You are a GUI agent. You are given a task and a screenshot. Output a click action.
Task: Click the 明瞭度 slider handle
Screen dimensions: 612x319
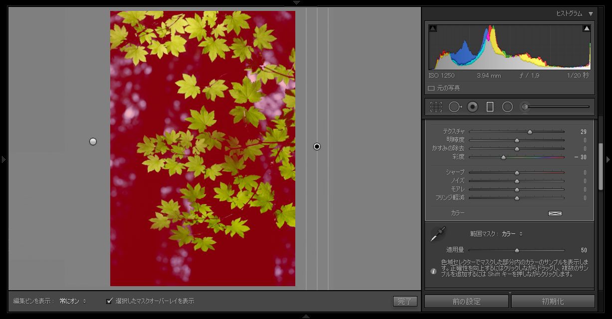(517, 141)
